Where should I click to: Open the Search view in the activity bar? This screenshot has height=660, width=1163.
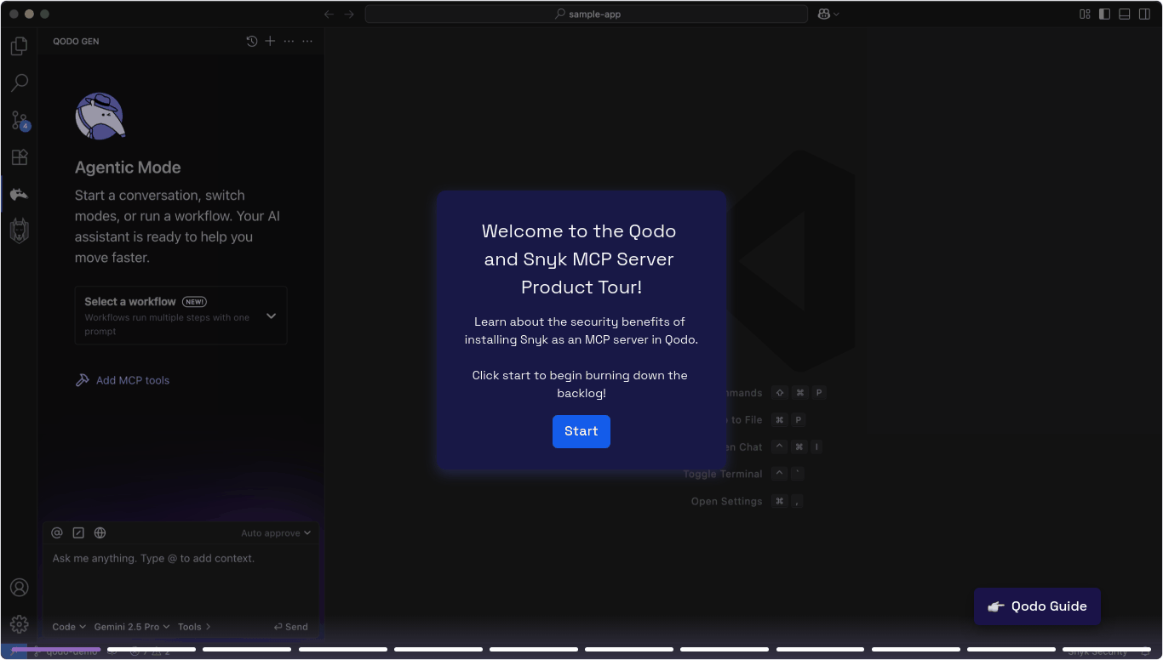(19, 82)
